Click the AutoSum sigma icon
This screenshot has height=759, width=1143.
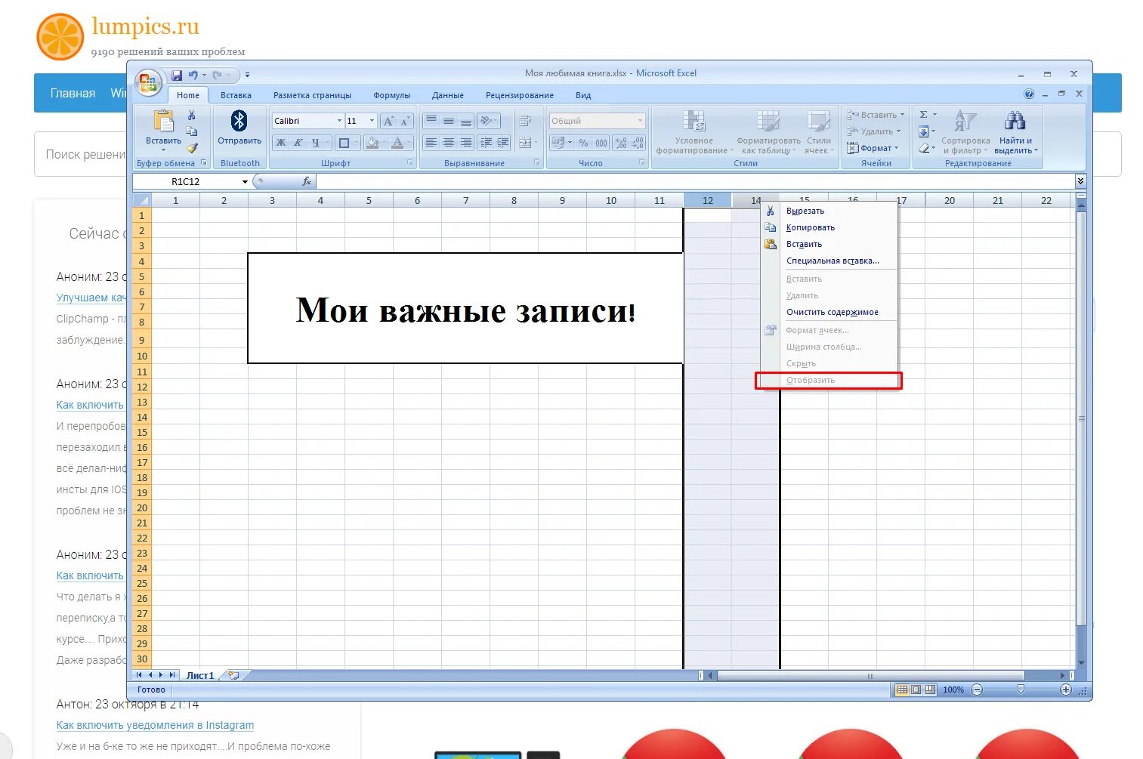(923, 115)
